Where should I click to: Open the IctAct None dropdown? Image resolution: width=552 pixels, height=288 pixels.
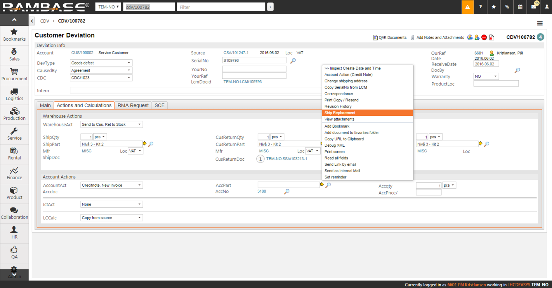(x=112, y=204)
